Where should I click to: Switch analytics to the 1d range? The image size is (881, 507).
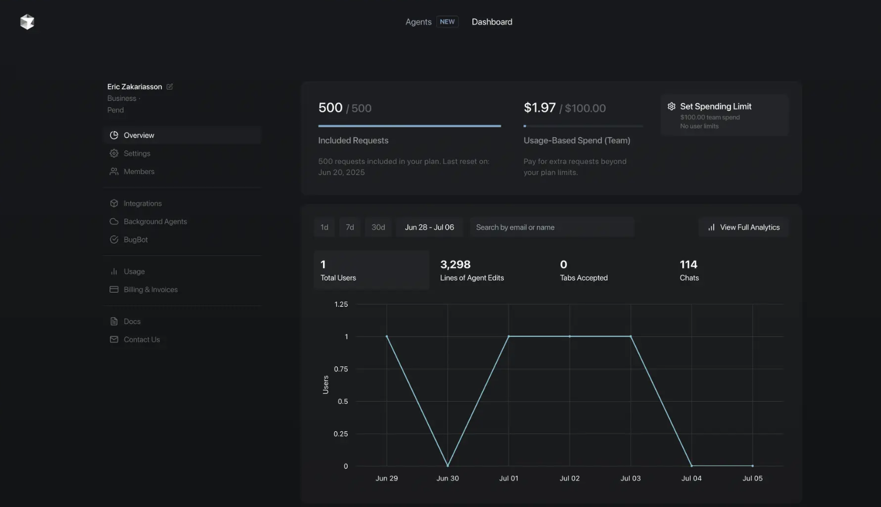324,227
